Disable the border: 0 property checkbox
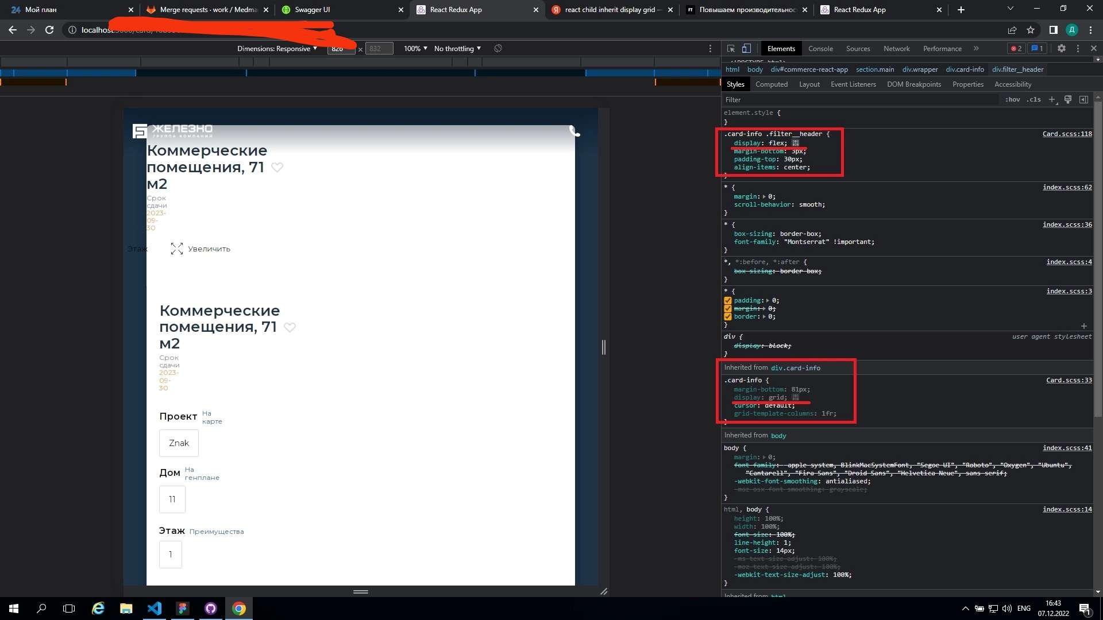Viewport: 1103px width, 620px height. tap(728, 316)
